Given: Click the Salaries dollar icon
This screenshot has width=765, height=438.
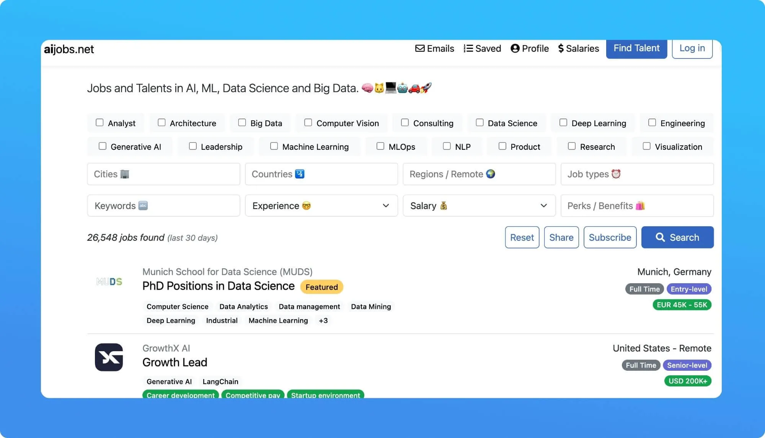Looking at the screenshot, I should 561,49.
